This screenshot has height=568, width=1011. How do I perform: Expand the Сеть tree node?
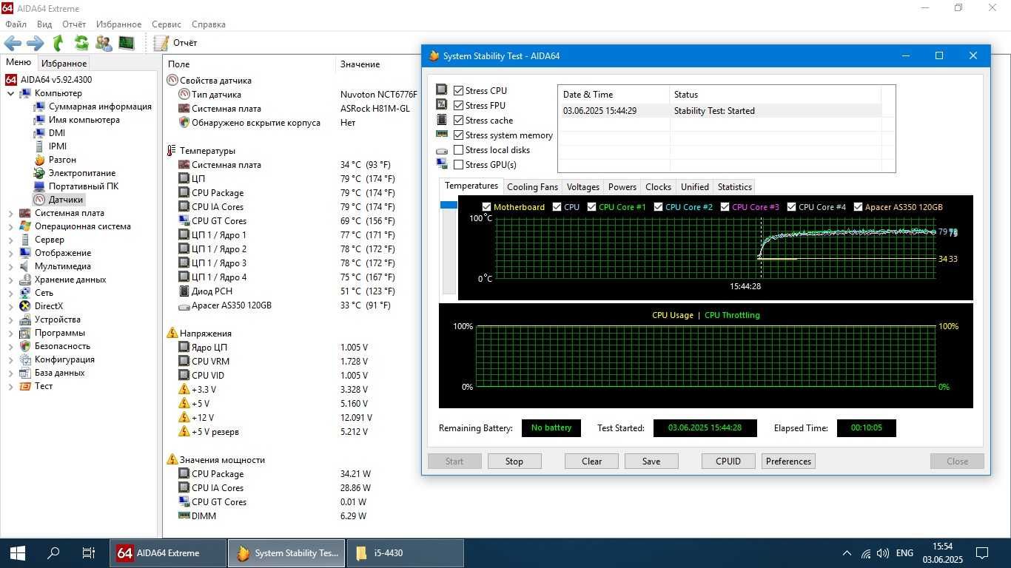tap(10, 293)
